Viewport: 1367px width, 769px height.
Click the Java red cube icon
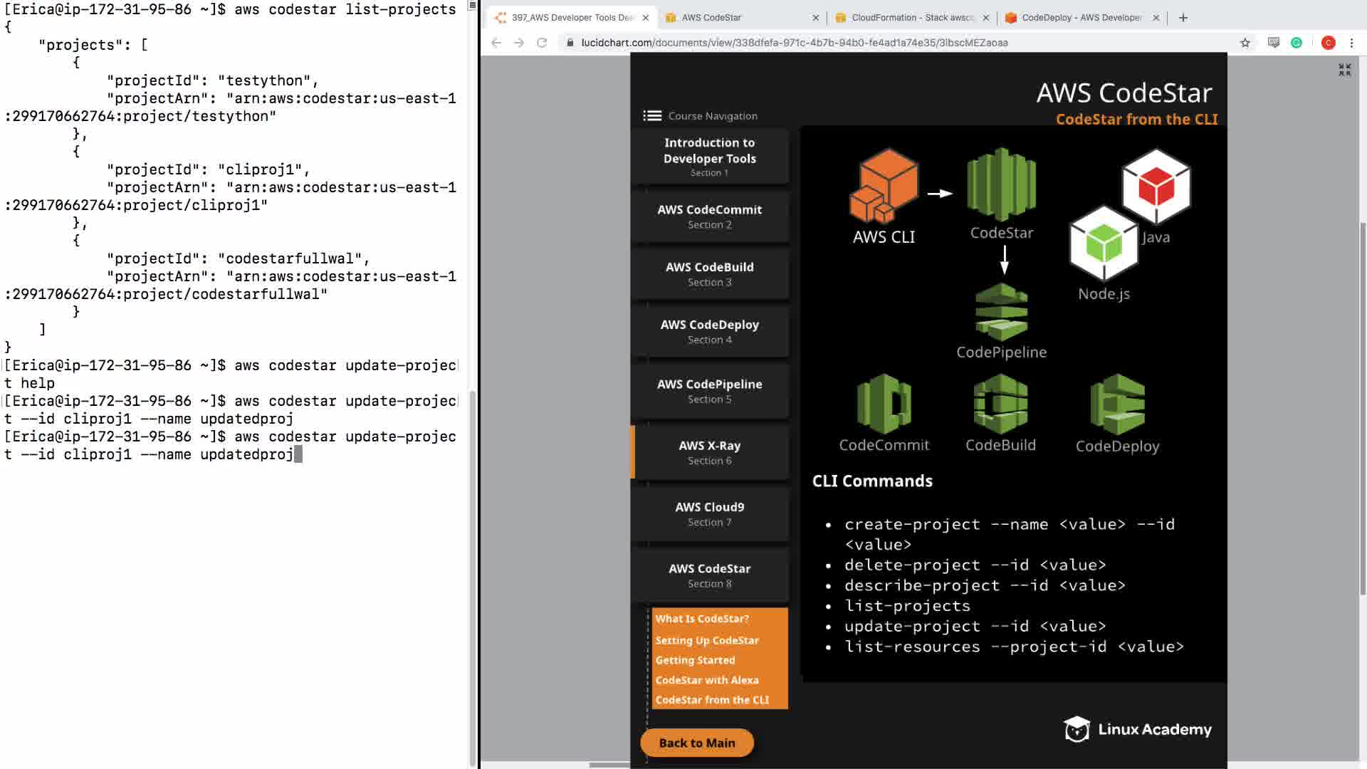click(x=1156, y=187)
